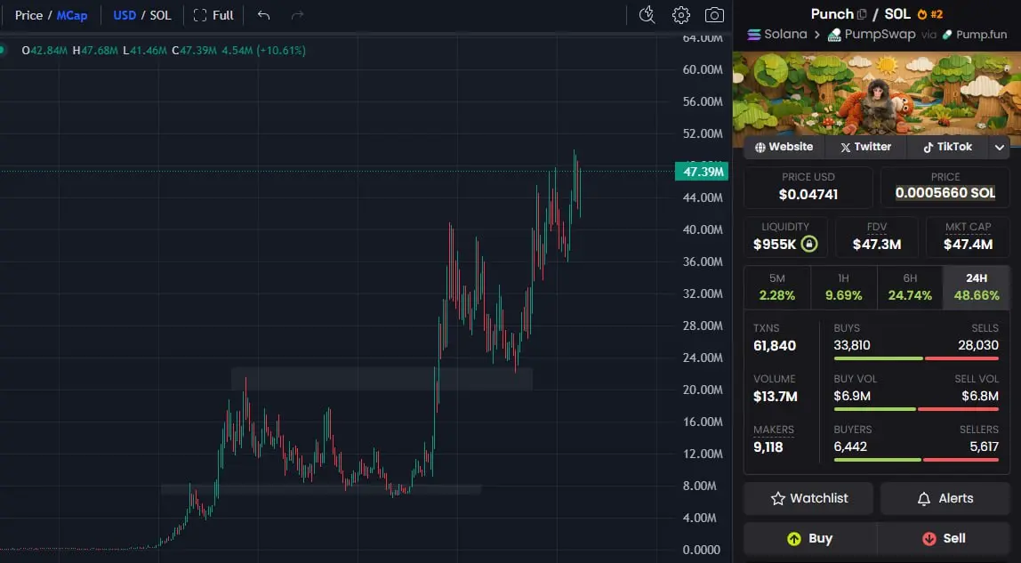Click the Solana chain label
This screenshot has height=563, width=1021.
(x=785, y=35)
